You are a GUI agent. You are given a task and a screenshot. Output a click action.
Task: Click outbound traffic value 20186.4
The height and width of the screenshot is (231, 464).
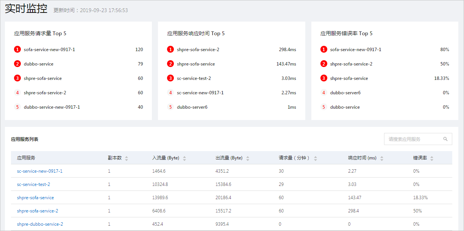pos(223,198)
